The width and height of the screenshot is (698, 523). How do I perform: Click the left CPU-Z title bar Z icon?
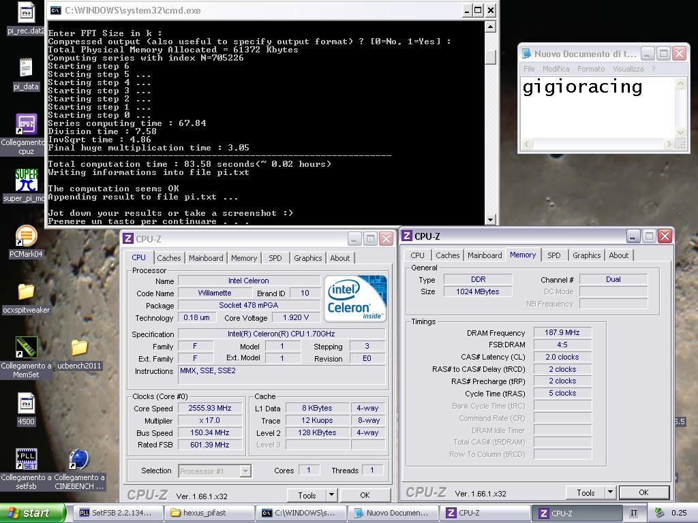127,239
